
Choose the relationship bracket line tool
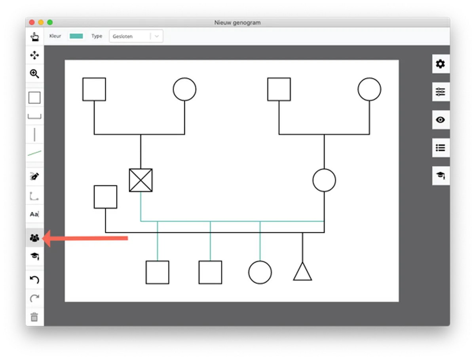point(34,116)
